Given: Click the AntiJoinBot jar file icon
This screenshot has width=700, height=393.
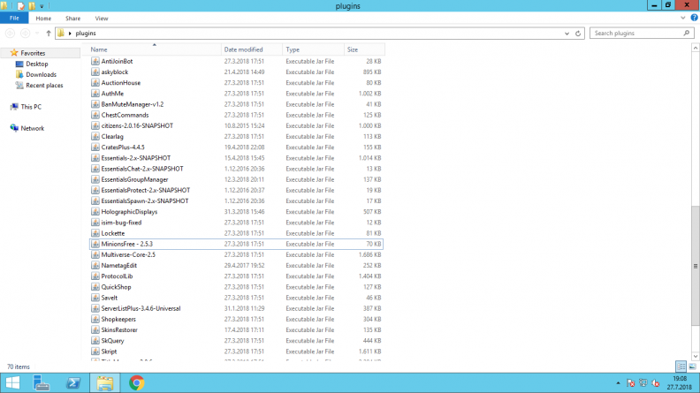Looking at the screenshot, I should (95, 61).
